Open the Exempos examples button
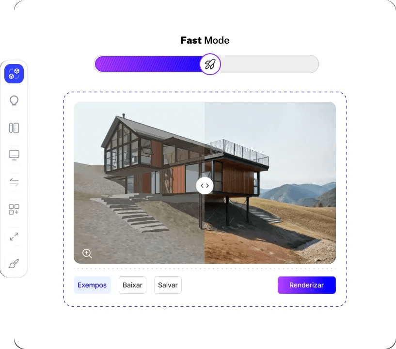 coord(92,285)
